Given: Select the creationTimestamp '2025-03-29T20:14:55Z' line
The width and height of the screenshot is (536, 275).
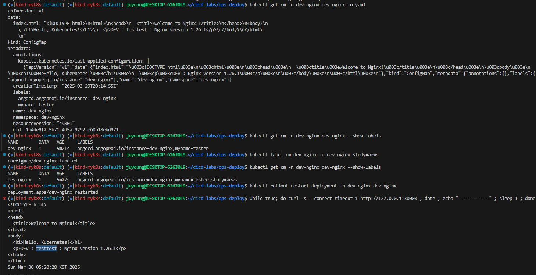Looking at the screenshot, I should (66, 86).
